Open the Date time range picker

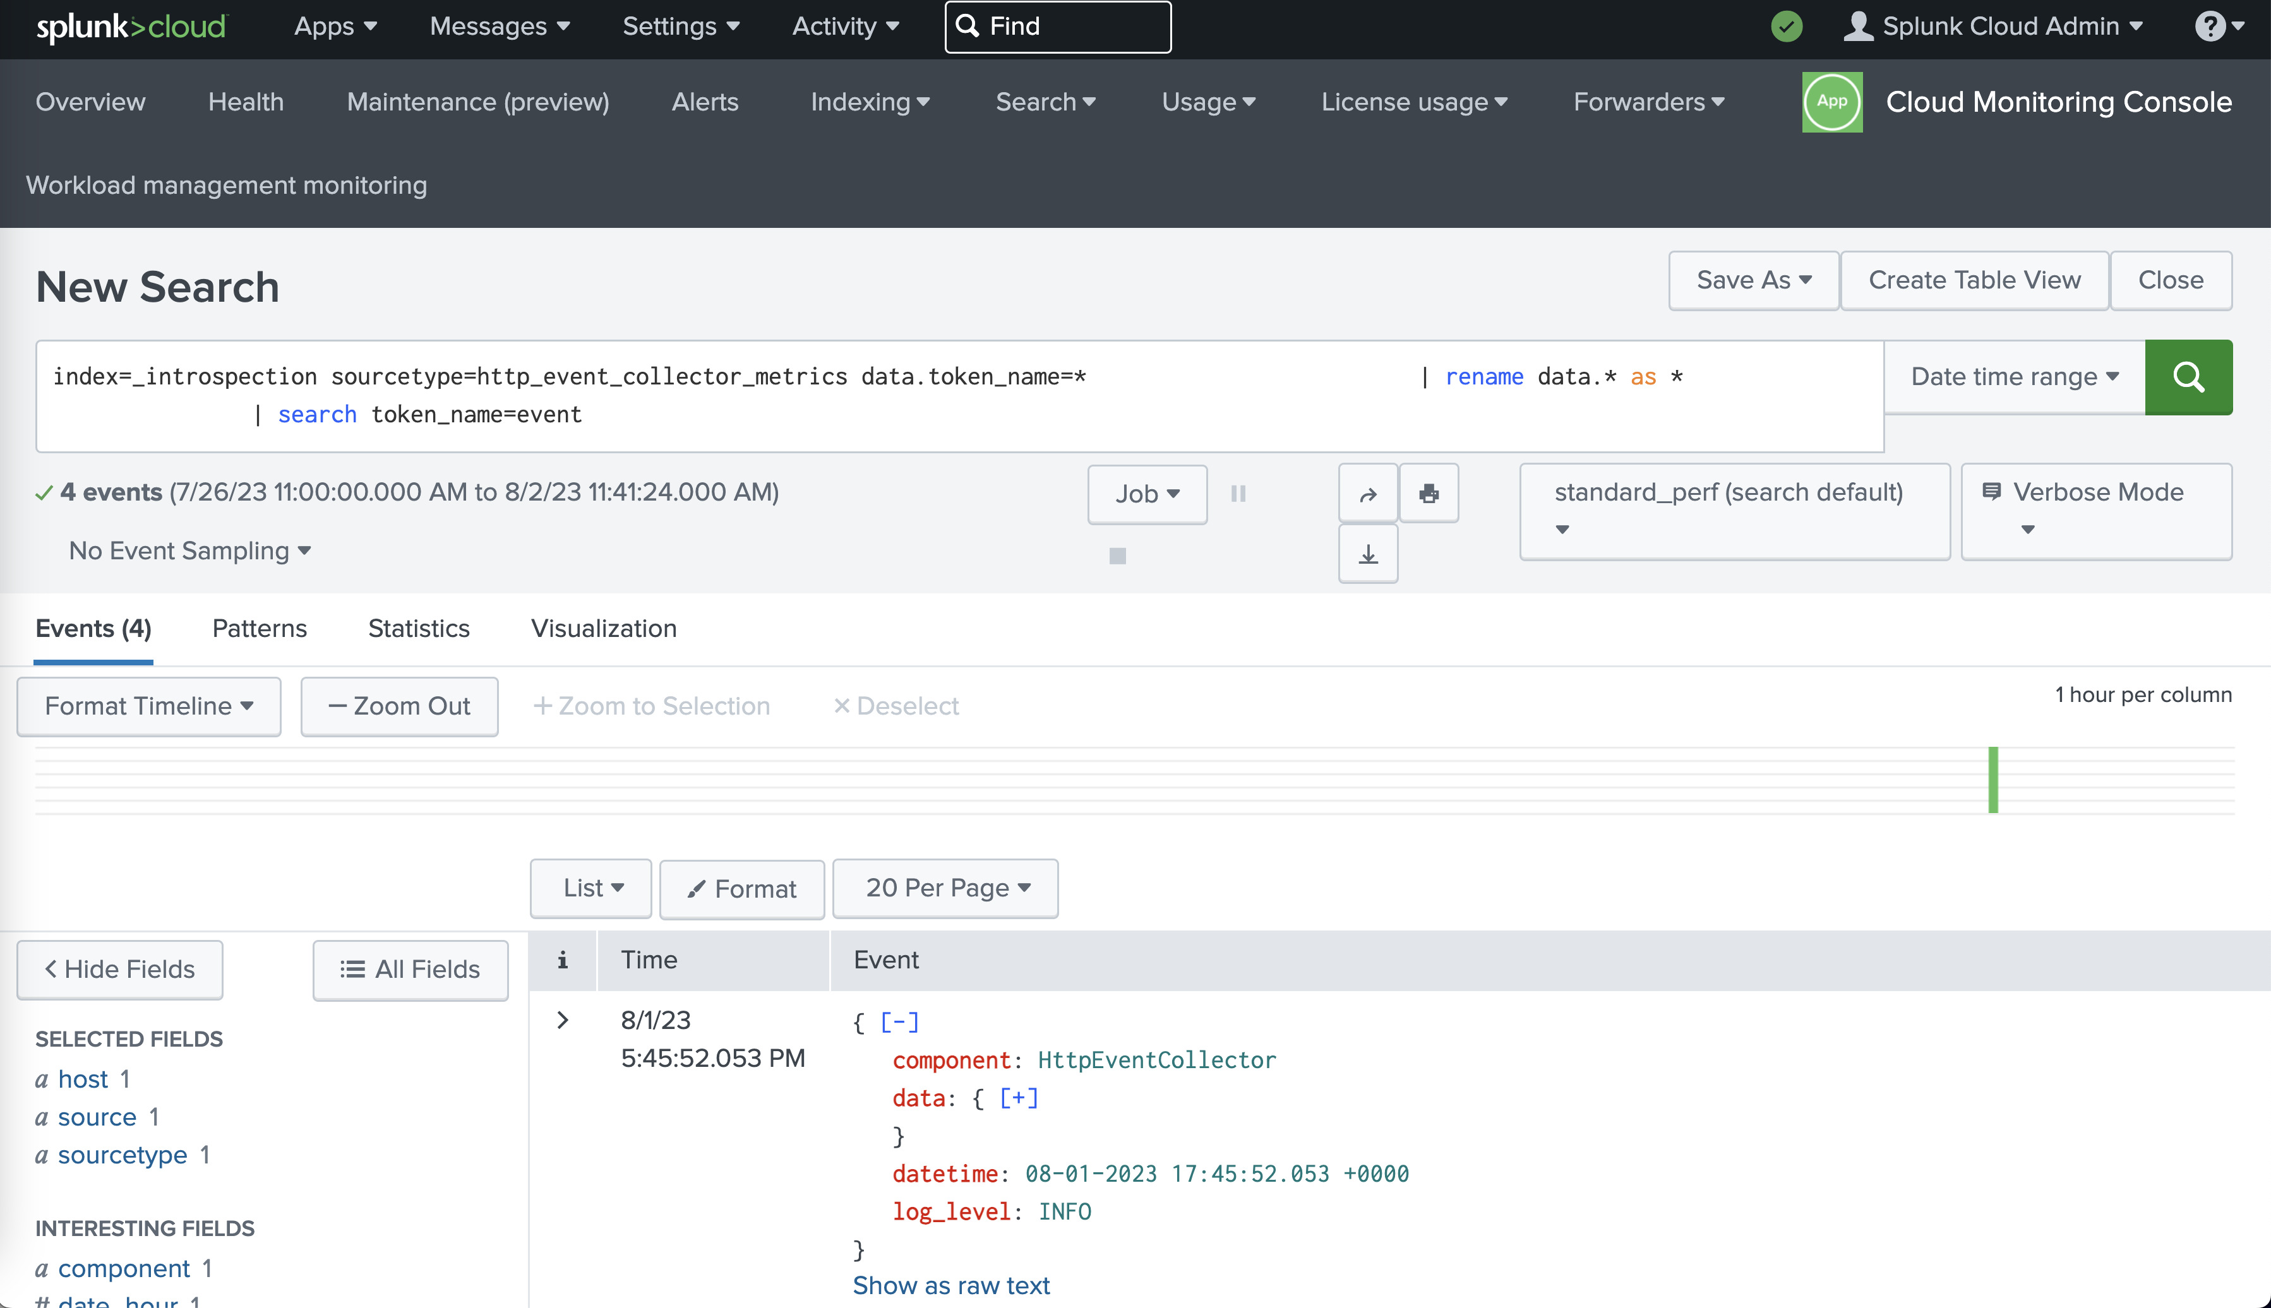click(2014, 376)
